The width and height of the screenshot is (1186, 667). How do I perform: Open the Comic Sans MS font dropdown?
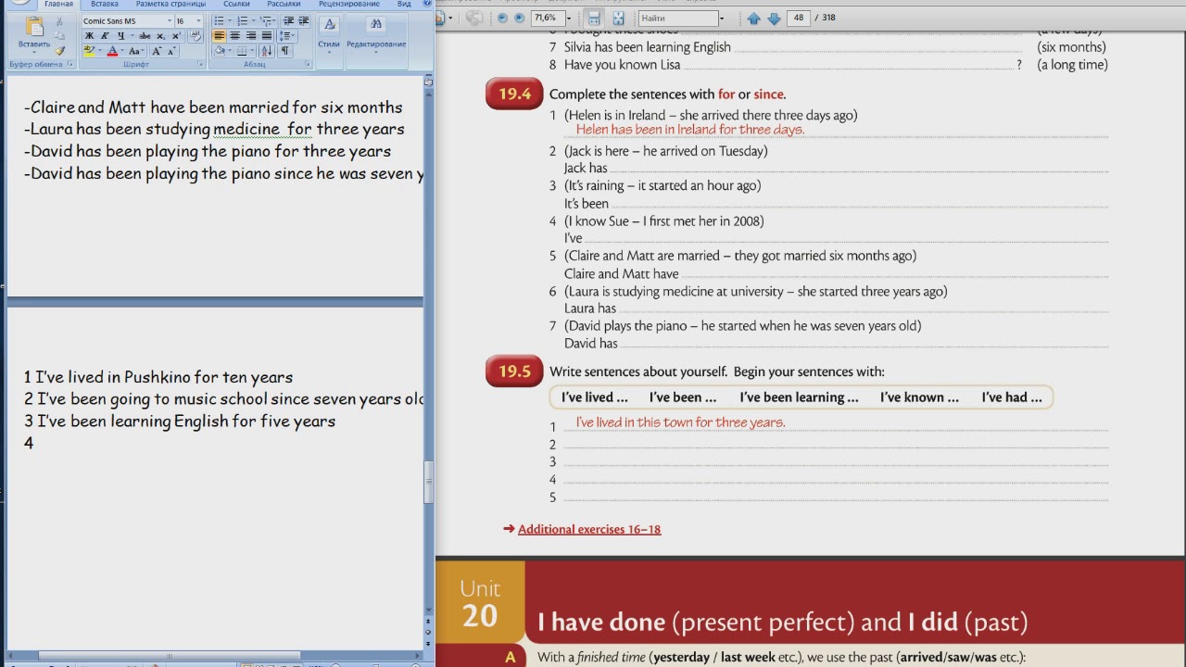(170, 21)
